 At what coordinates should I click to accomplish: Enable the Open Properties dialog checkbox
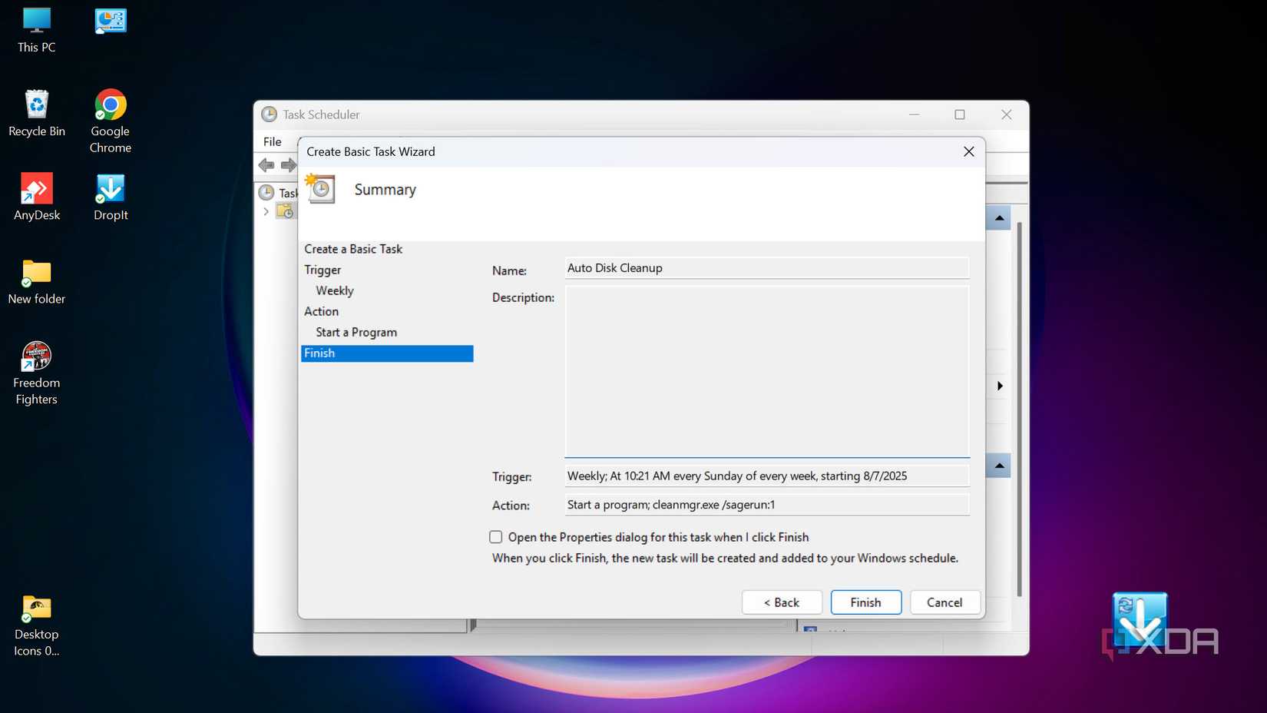495,536
